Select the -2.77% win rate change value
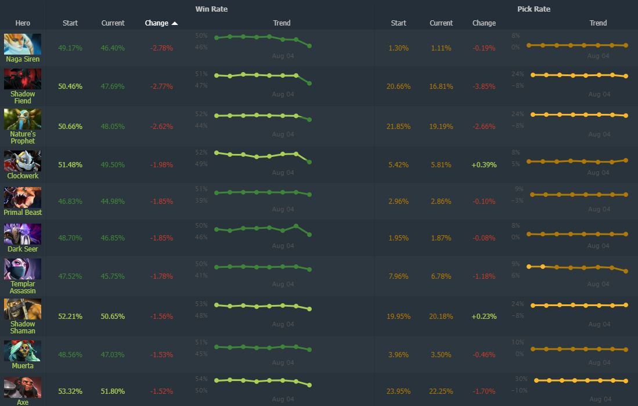 (x=161, y=87)
